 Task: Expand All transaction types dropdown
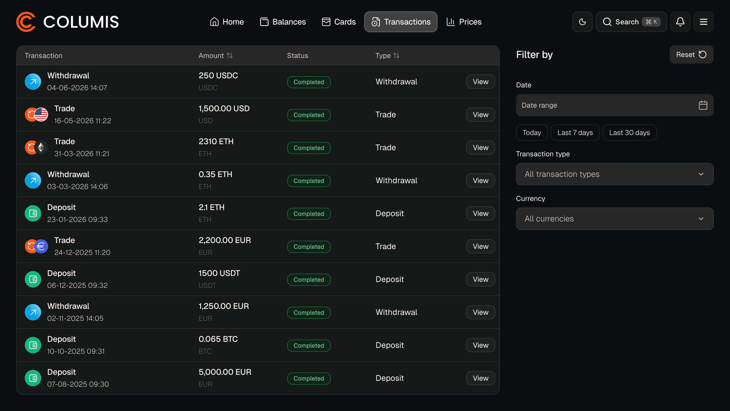pyautogui.click(x=615, y=174)
